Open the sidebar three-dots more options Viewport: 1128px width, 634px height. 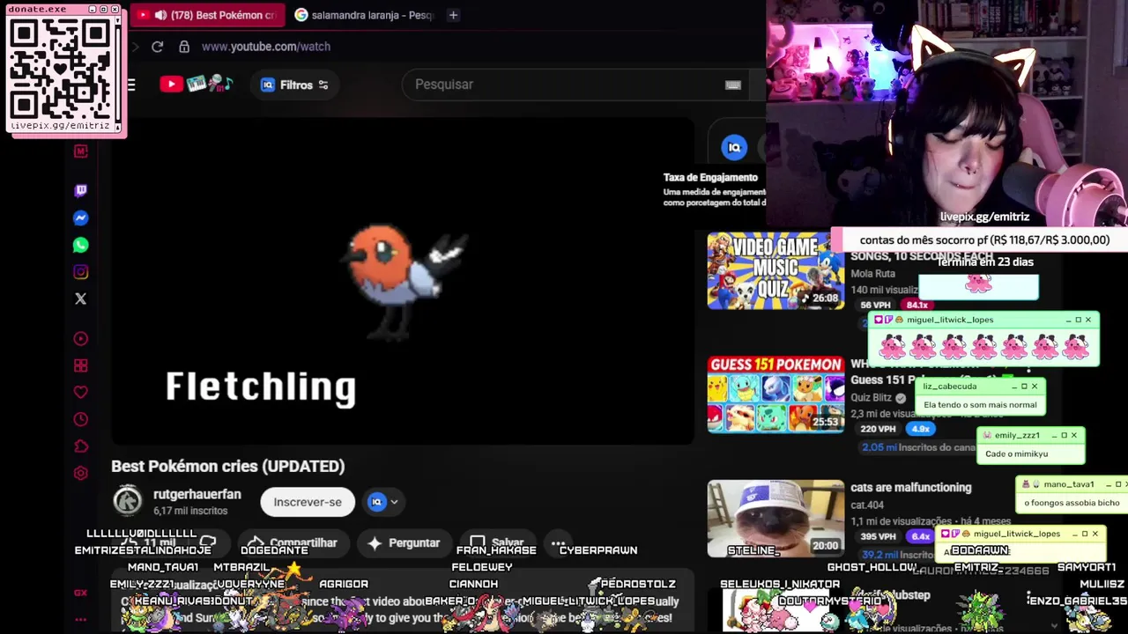[x=80, y=619]
